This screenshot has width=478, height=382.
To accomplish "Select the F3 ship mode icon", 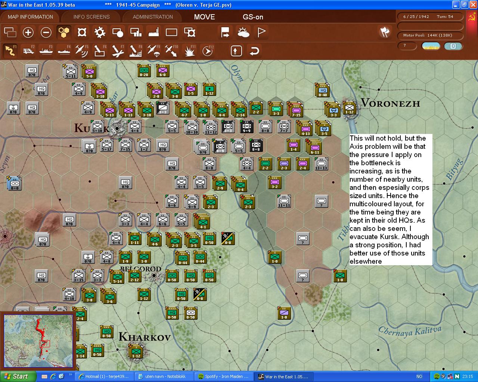I will point(46,50).
